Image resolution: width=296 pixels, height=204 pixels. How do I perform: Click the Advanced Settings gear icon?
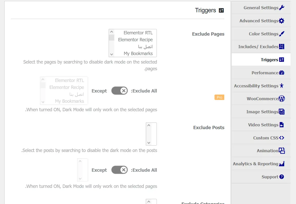click(282, 21)
